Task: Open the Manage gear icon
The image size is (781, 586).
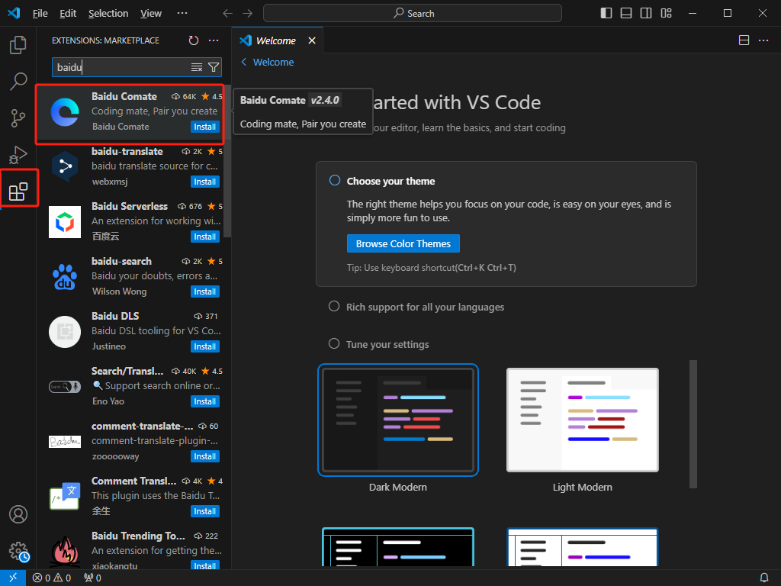Action: tap(19, 551)
